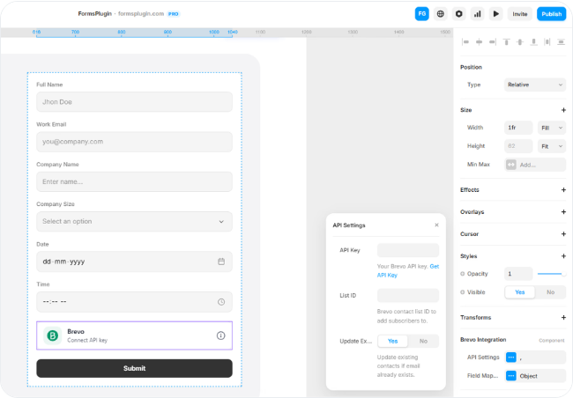Open the globe site settings icon
Viewport: 573px width, 398px height.
coord(441,14)
